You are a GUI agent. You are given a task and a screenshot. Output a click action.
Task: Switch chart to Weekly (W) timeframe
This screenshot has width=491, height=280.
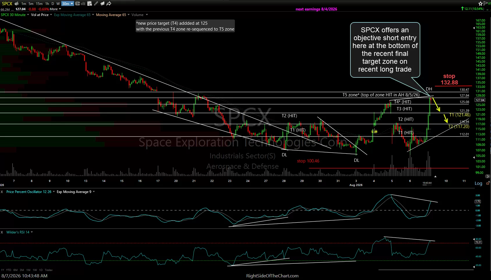click(x=58, y=4)
